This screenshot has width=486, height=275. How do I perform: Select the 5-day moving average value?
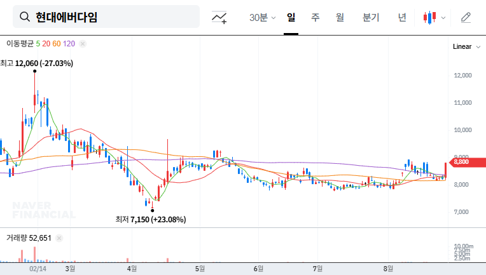38,44
